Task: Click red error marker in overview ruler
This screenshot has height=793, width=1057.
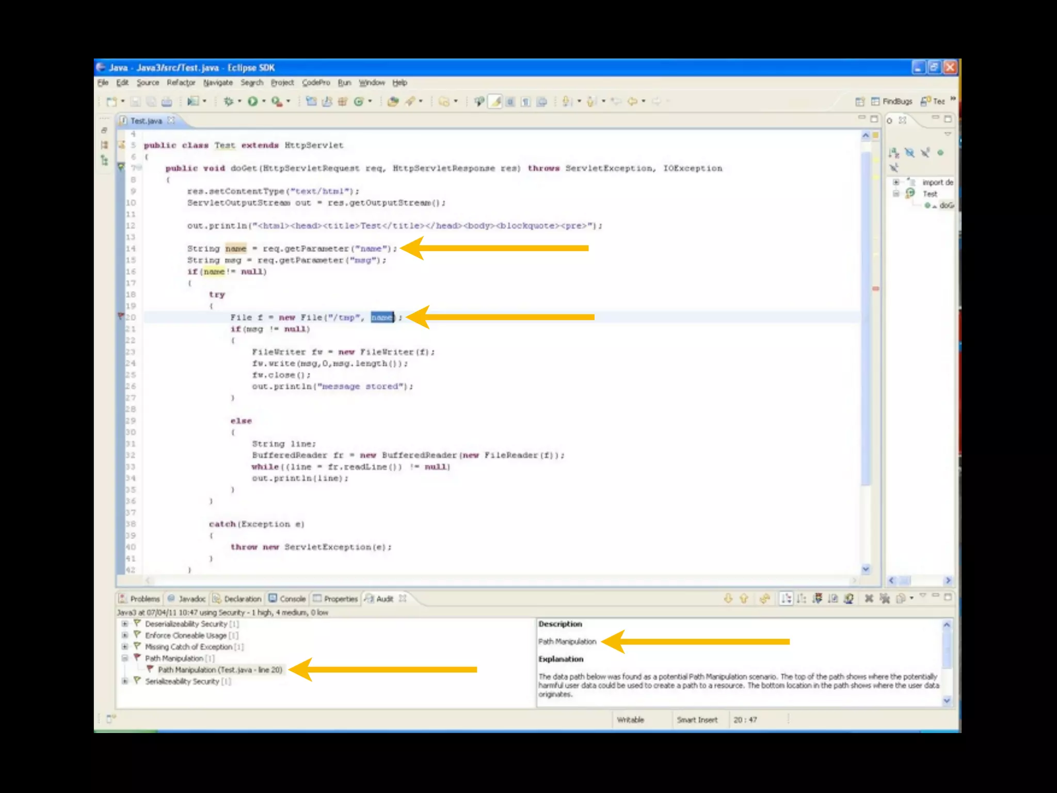Action: tap(875, 289)
